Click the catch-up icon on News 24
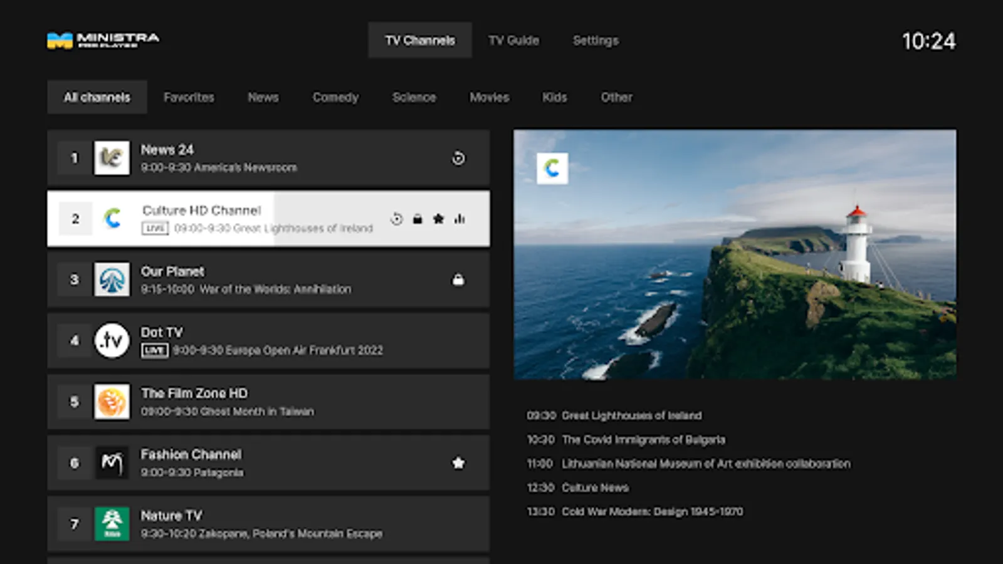Screen dimensions: 1003x564 [459, 159]
